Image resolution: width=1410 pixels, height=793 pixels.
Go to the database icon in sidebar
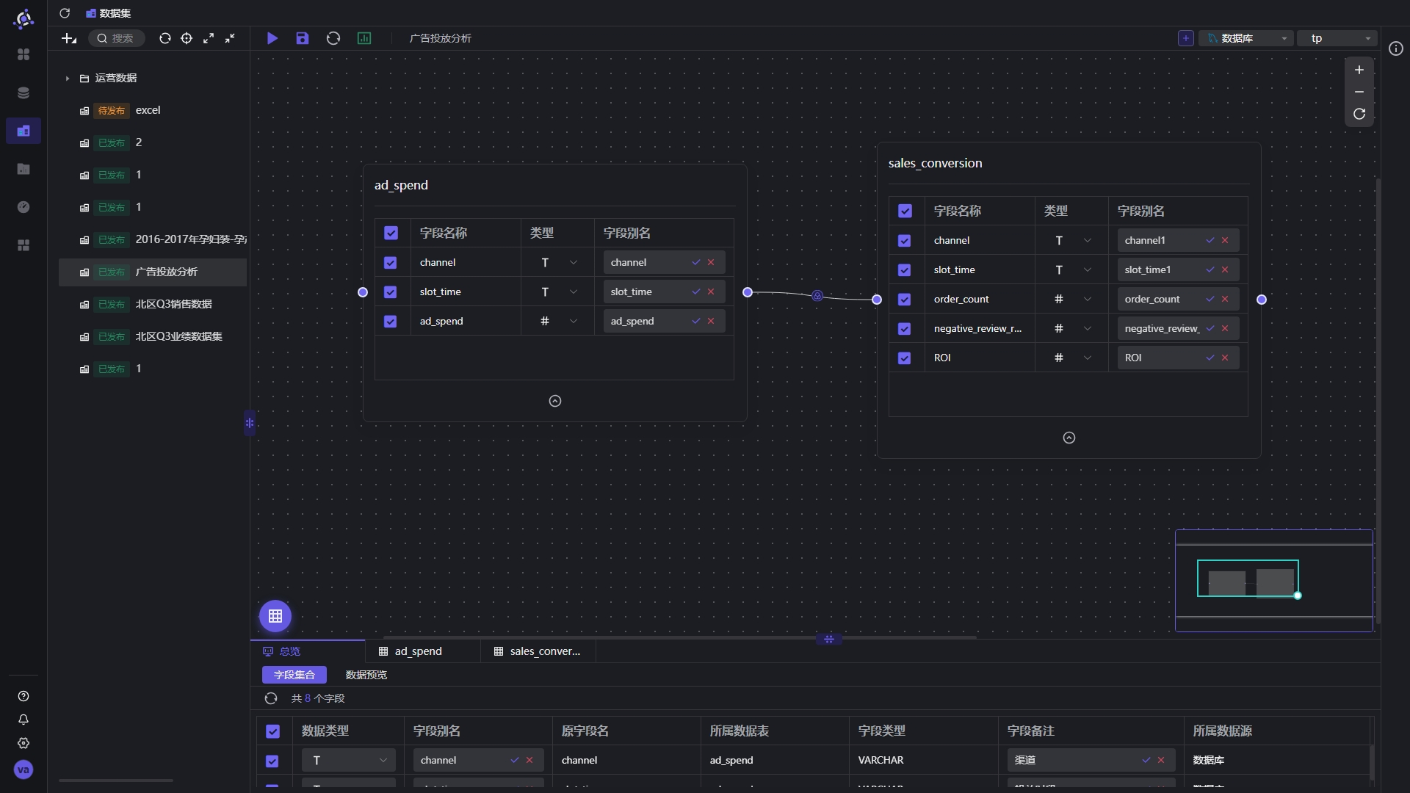point(23,93)
